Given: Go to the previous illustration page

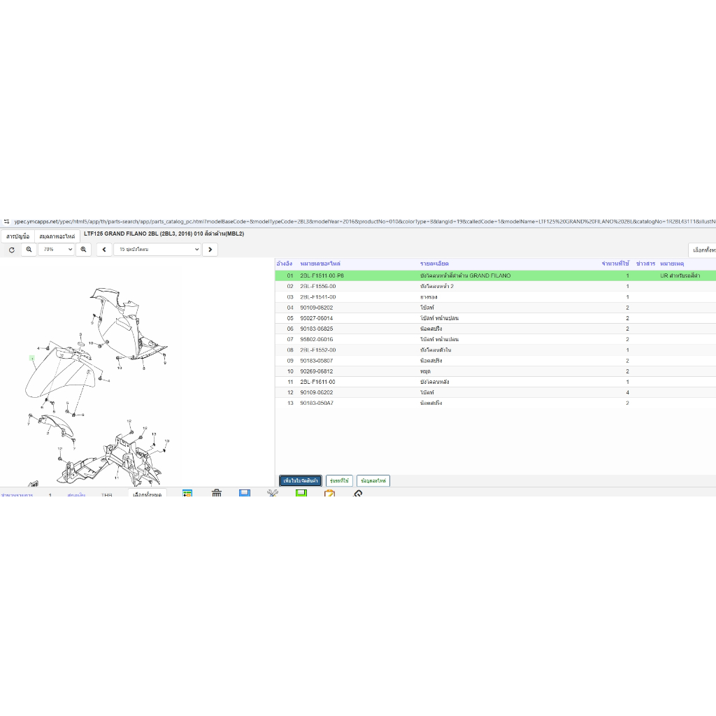Looking at the screenshot, I should [104, 250].
